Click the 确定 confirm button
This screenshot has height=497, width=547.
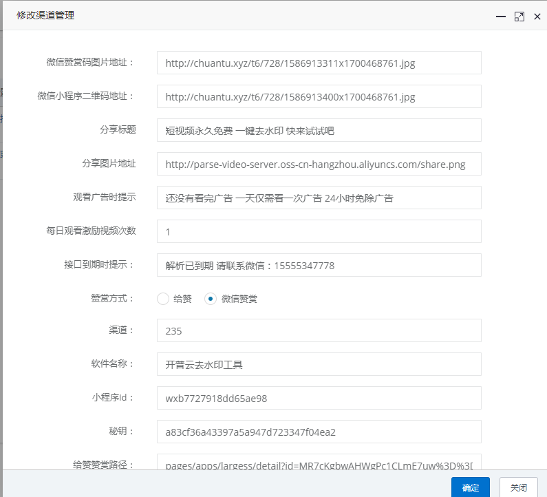pos(470,487)
